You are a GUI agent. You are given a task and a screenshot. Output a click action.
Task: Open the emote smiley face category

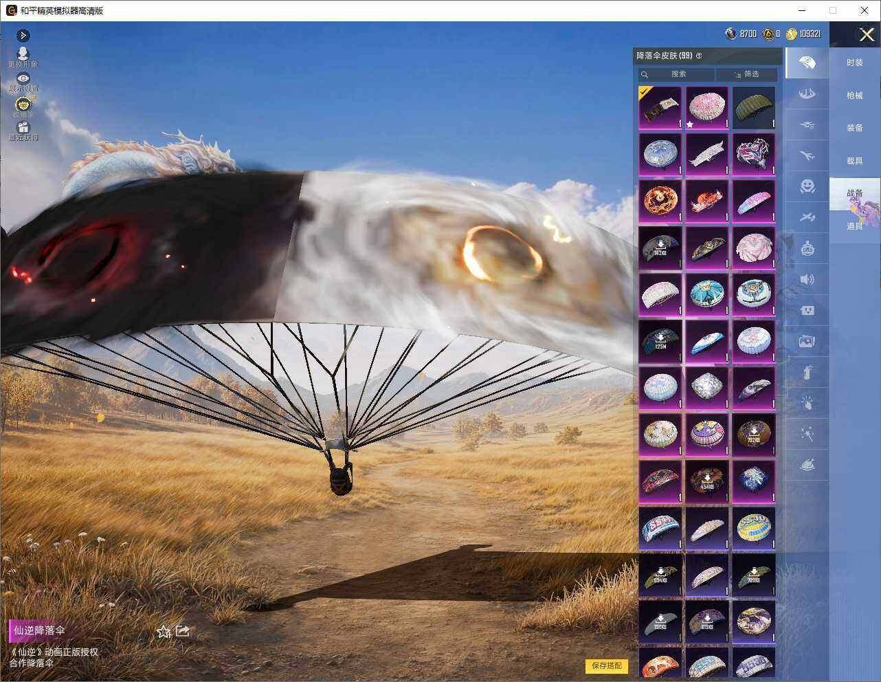point(807,186)
